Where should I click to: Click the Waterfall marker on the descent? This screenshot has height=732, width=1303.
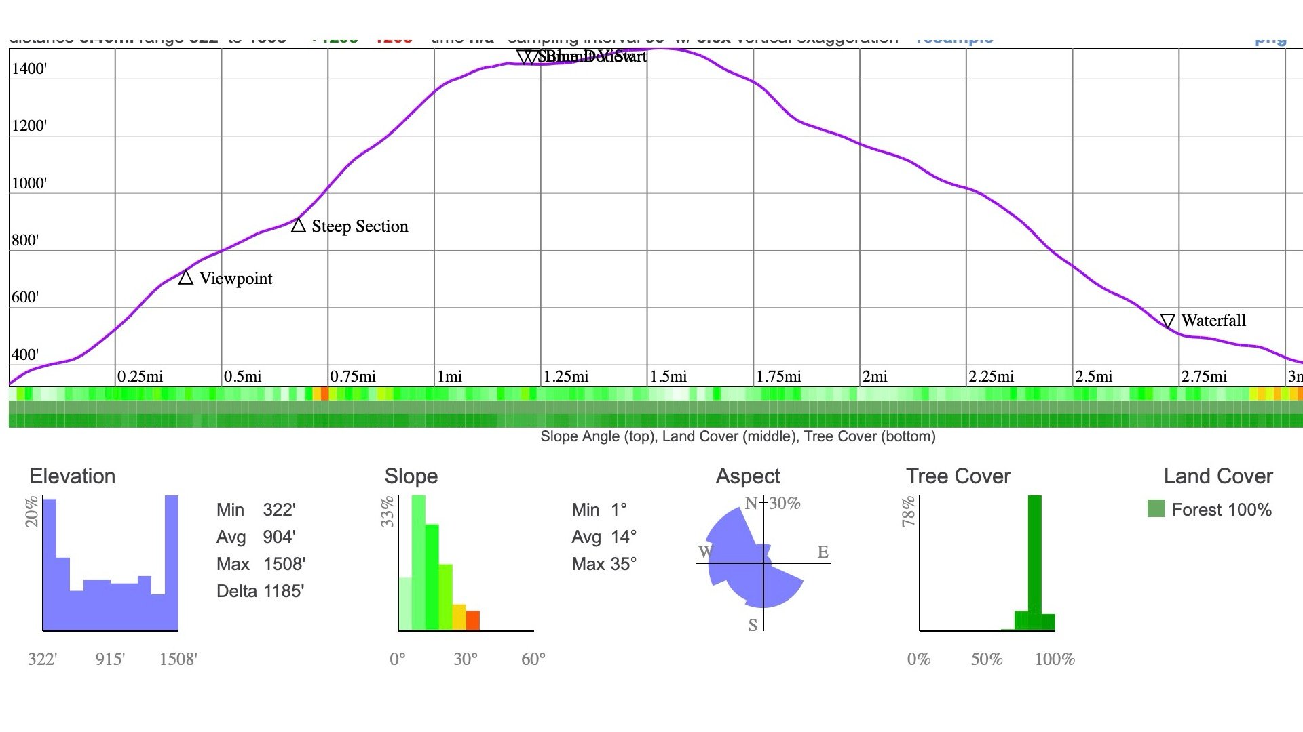pyautogui.click(x=1169, y=321)
